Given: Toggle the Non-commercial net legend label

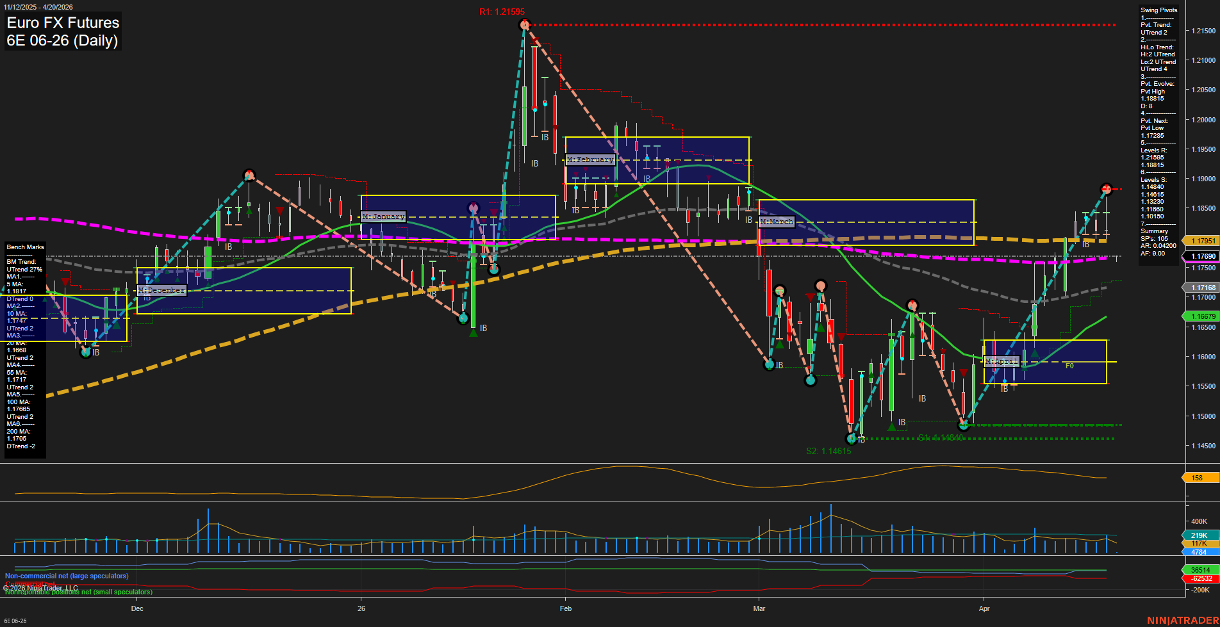Looking at the screenshot, I should tap(67, 576).
